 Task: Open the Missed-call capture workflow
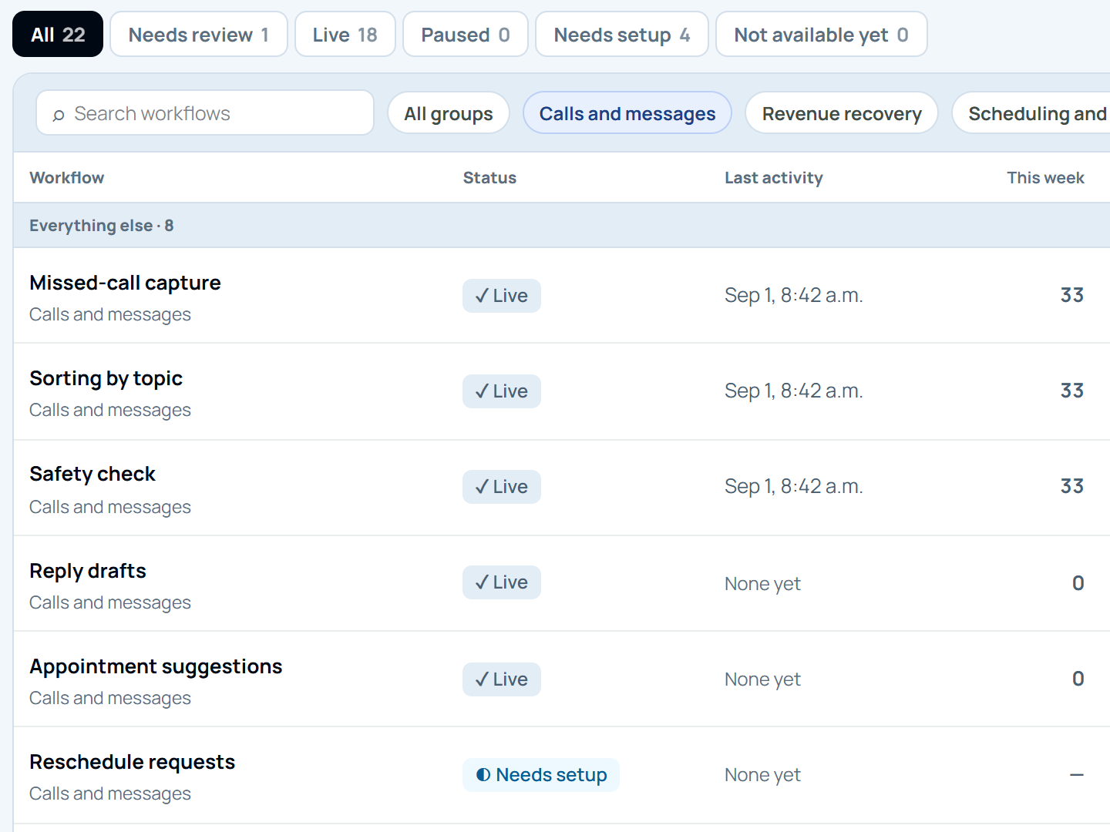pos(125,283)
